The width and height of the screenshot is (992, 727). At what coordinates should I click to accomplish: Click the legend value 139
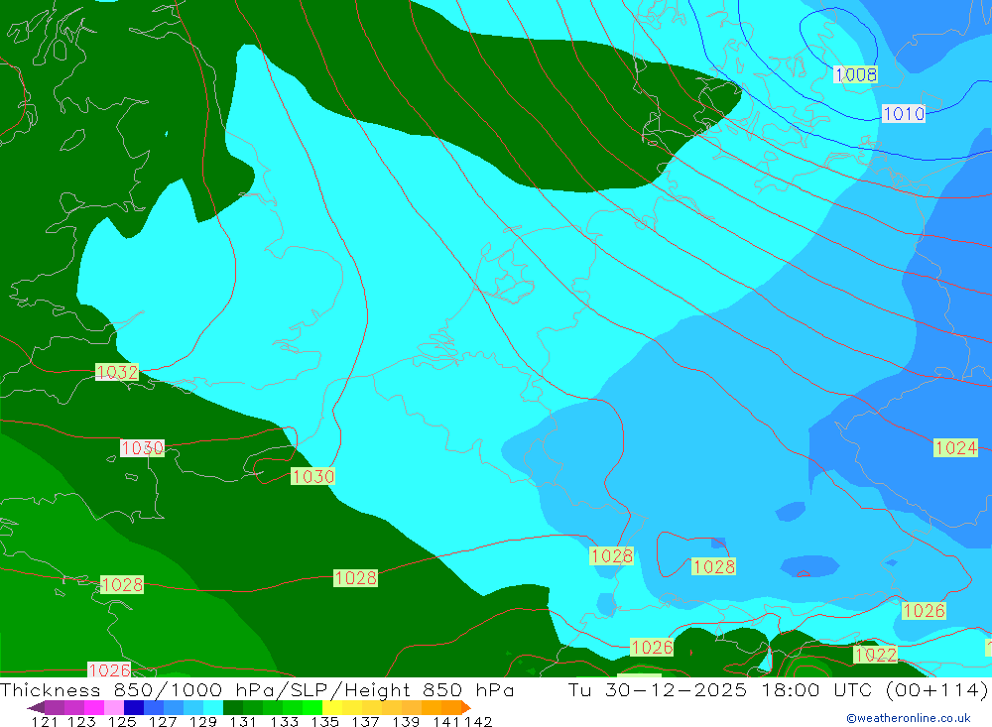point(406,721)
